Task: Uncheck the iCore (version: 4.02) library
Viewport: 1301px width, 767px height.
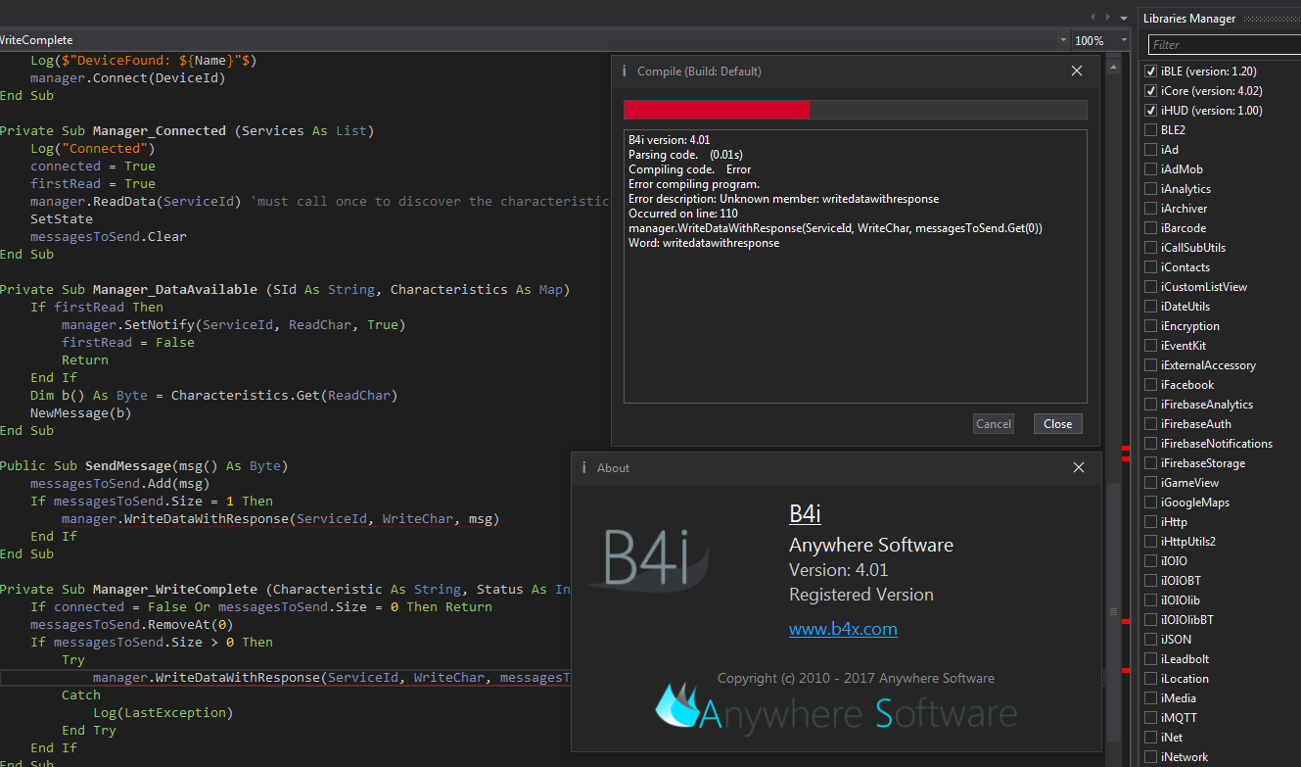Action: 1152,91
